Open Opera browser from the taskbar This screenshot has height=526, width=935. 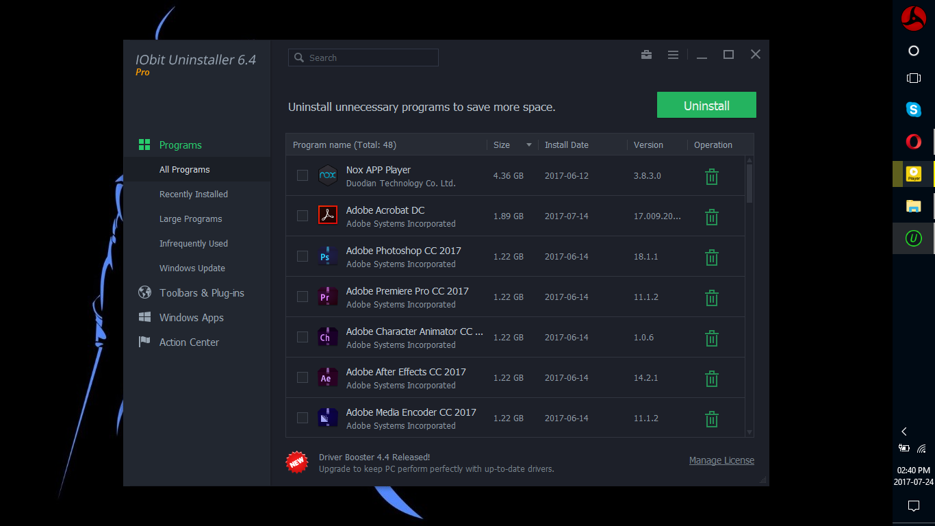click(914, 142)
